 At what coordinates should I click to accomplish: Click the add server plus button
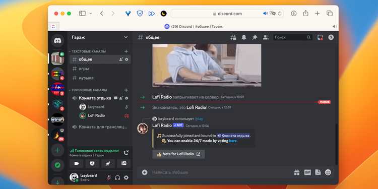click(x=57, y=150)
